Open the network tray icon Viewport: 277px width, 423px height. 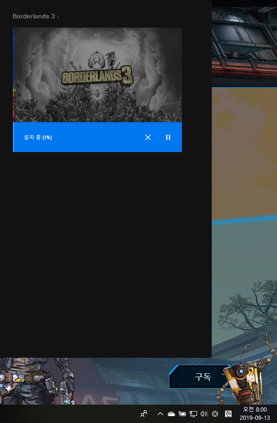tap(193, 413)
